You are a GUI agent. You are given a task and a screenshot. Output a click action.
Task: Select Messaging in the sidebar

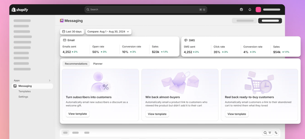(x=32, y=86)
